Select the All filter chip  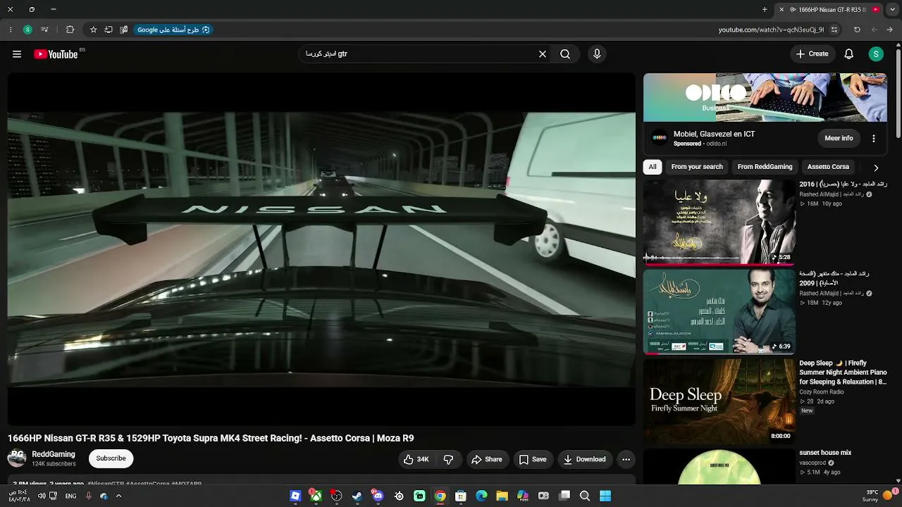[x=653, y=167]
